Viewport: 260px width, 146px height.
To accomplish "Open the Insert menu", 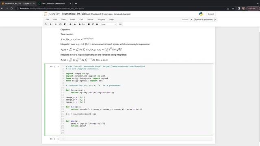I will point(72,19).
